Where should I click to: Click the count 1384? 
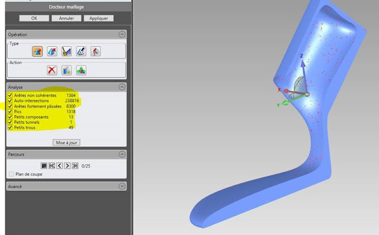pos(71,95)
